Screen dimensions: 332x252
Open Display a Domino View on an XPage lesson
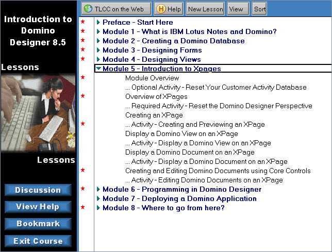pos(181,133)
